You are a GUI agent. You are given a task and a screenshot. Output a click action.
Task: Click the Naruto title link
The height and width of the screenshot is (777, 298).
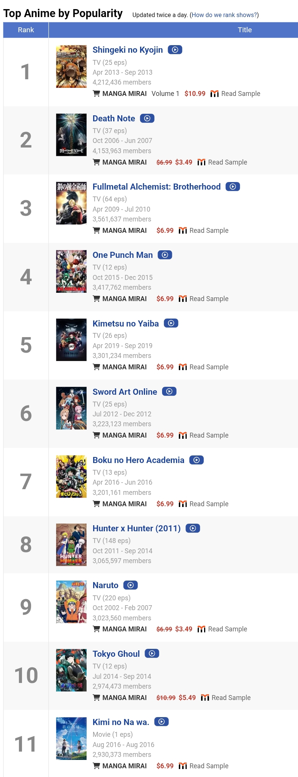[105, 585]
